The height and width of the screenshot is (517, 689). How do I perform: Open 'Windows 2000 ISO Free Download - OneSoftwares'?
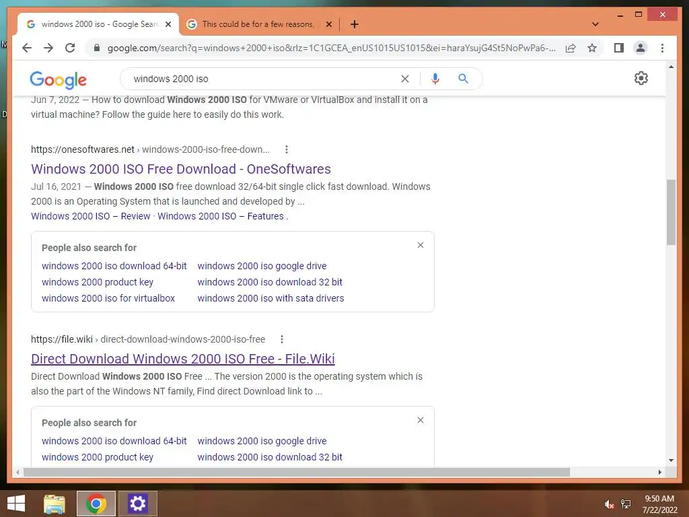pos(181,169)
